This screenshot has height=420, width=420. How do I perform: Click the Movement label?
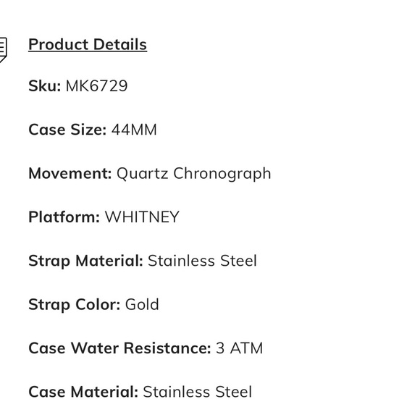[x=70, y=173]
